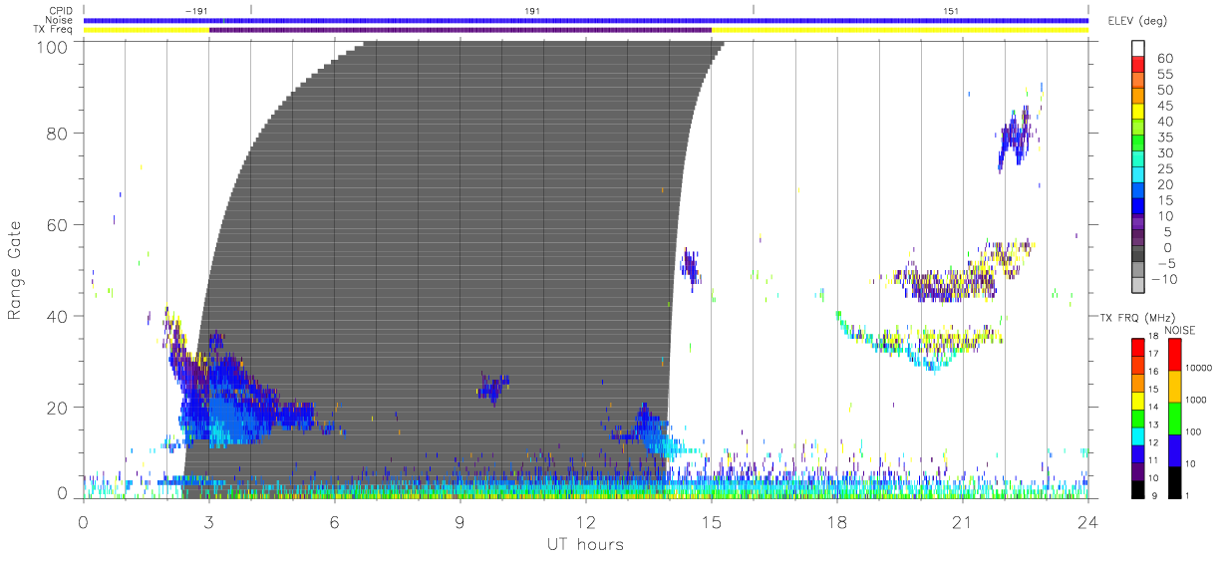Click the x-axis tick label '24'
1224x565 pixels.
tap(1087, 521)
